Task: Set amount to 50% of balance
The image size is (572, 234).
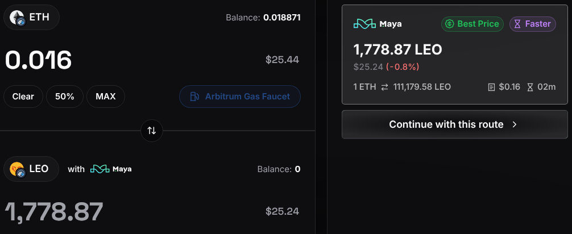Action: 65,97
